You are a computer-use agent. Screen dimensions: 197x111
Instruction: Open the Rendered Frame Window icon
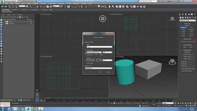click(x=135, y=6)
